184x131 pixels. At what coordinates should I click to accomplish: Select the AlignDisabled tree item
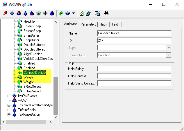point(33,54)
